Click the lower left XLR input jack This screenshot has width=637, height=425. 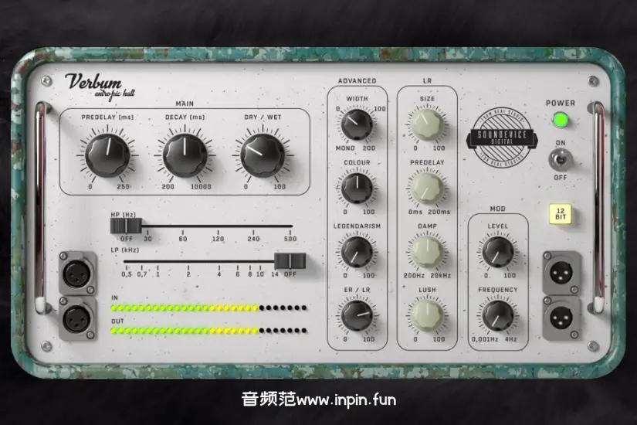[77, 318]
